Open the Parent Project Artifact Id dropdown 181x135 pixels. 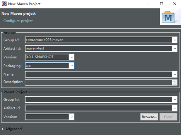[175, 108]
